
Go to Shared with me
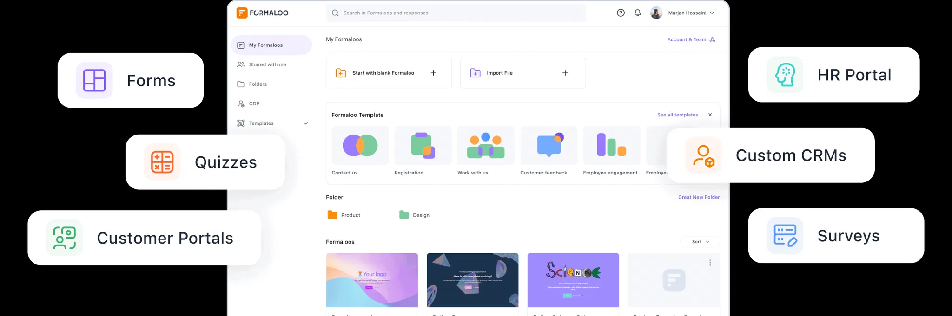tap(267, 64)
